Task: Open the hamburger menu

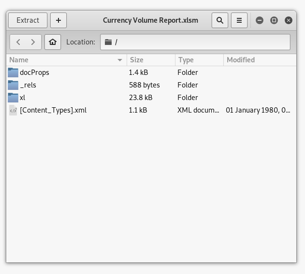Action: [x=239, y=20]
